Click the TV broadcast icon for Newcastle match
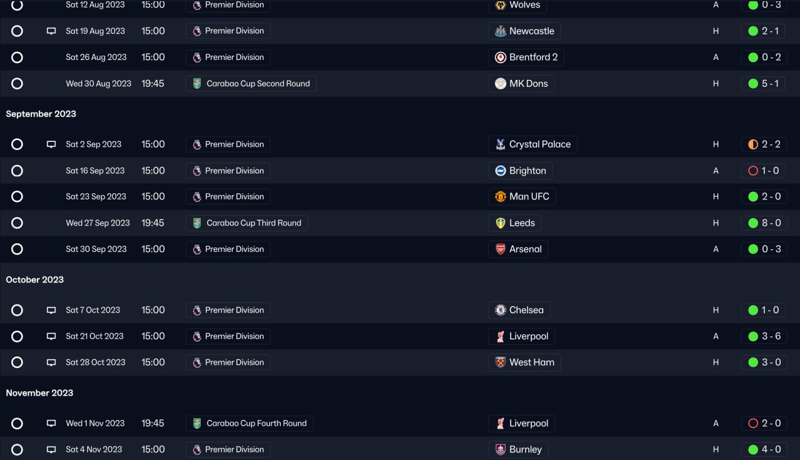800x460 pixels. pyautogui.click(x=51, y=31)
